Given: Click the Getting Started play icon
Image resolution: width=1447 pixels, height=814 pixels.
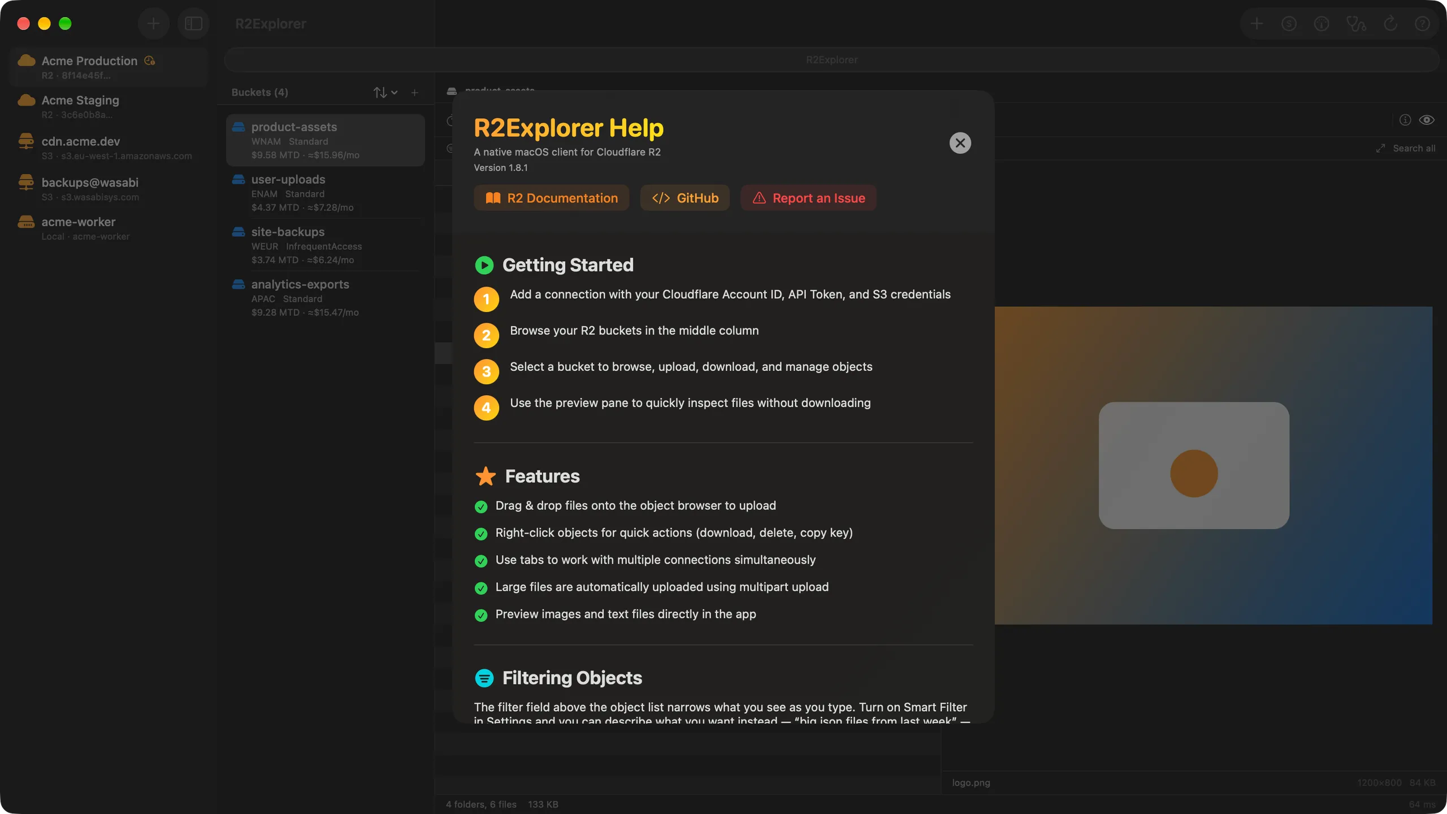Looking at the screenshot, I should pyautogui.click(x=484, y=265).
